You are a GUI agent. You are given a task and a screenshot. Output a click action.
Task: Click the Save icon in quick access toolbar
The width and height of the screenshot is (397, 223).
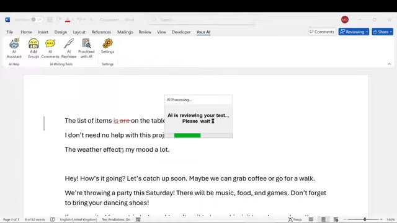[50, 19]
